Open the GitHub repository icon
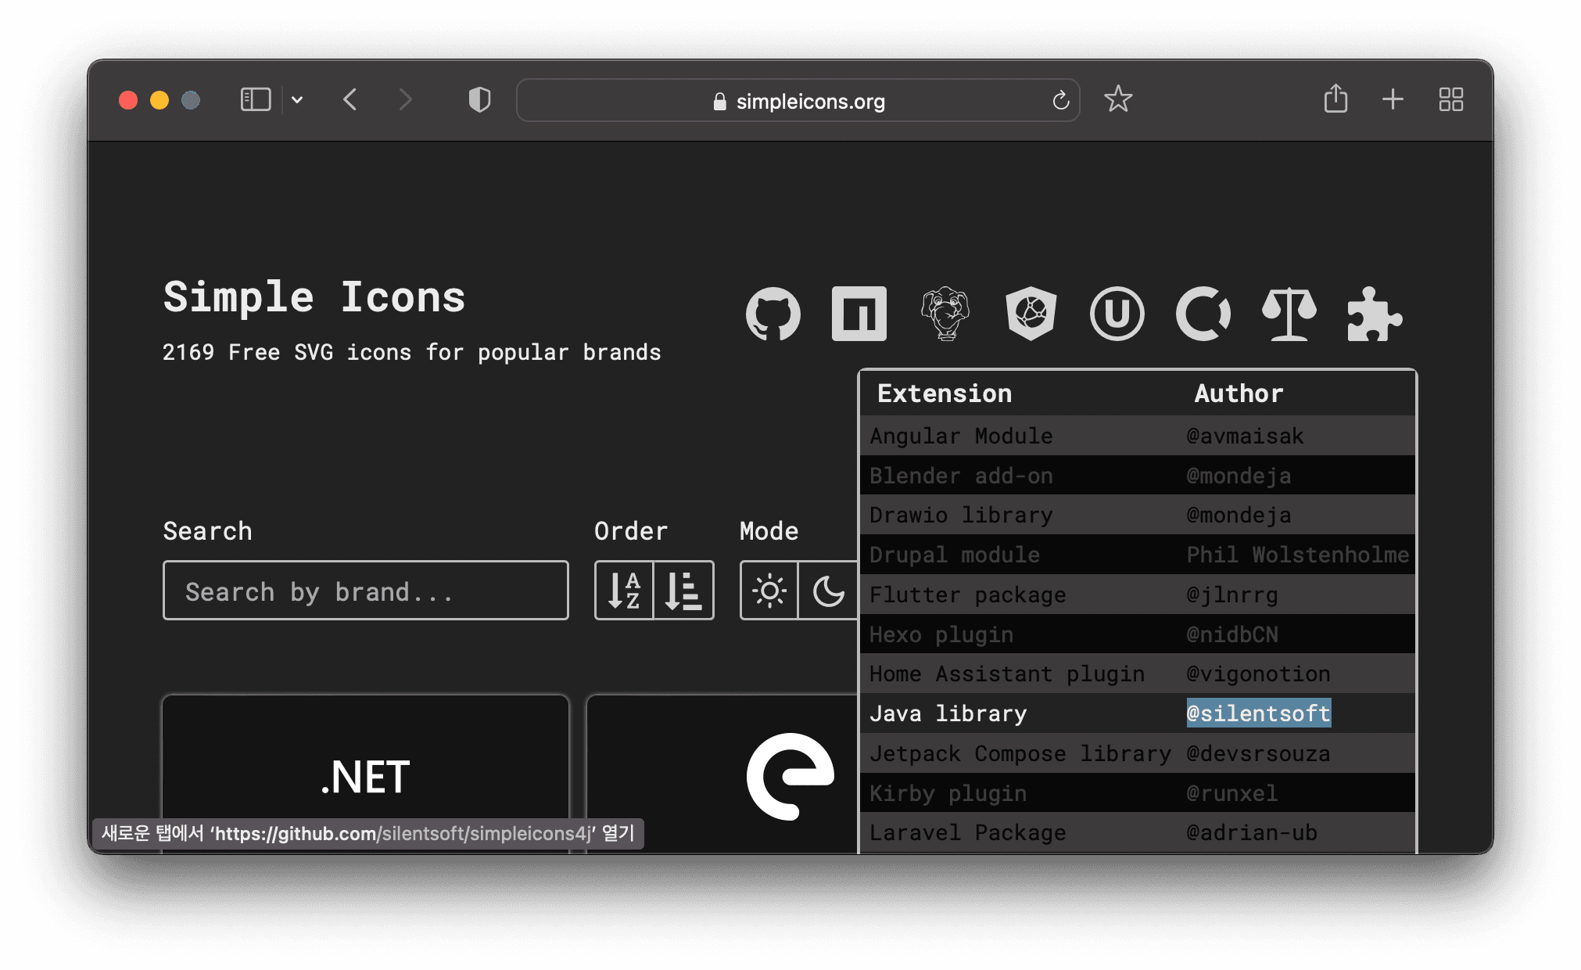Viewport: 1581px width, 970px height. coord(773,314)
